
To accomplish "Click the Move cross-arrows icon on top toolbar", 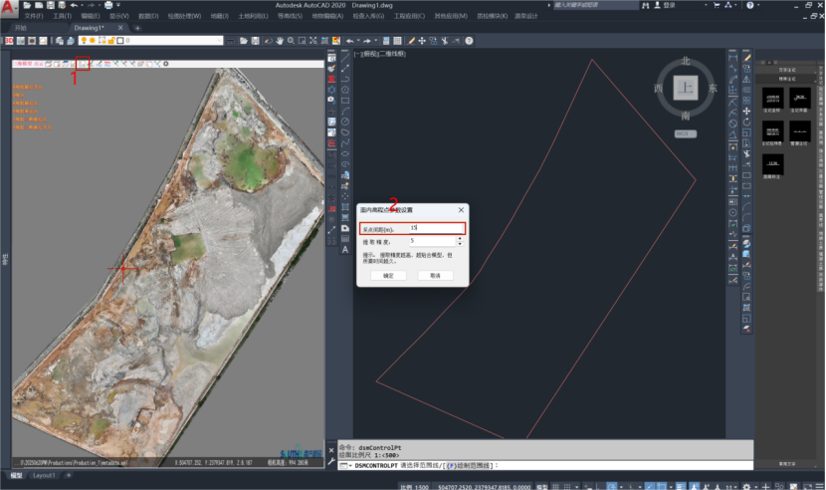I will click(422, 41).
